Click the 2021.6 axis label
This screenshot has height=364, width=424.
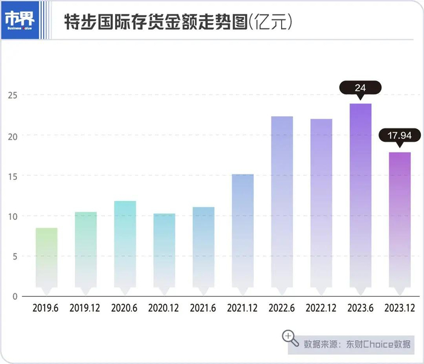203,308
